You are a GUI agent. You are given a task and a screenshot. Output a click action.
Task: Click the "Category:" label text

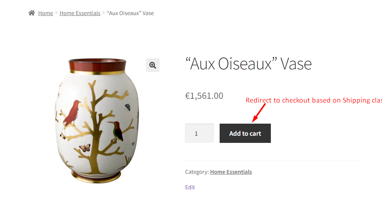pyautogui.click(x=197, y=172)
